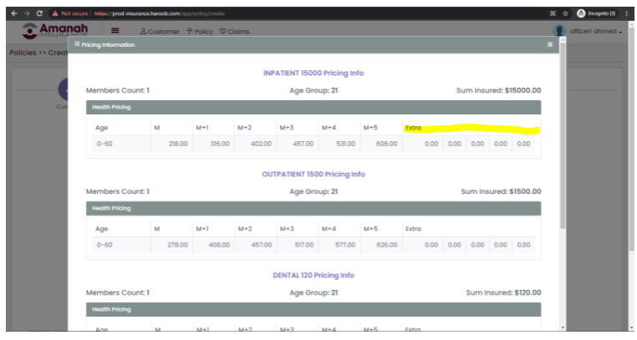Click the INPATIENT 15000 Pricing Info heading
The image size is (637, 340).
[313, 73]
